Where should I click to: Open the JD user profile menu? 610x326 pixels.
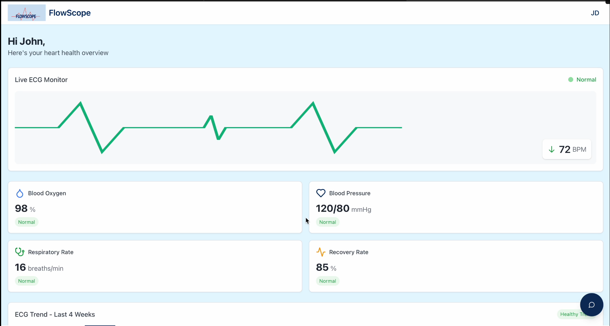(595, 13)
